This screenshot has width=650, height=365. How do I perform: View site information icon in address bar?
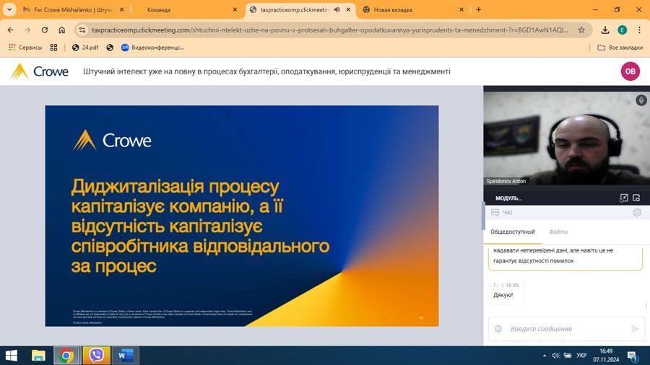tap(82, 30)
